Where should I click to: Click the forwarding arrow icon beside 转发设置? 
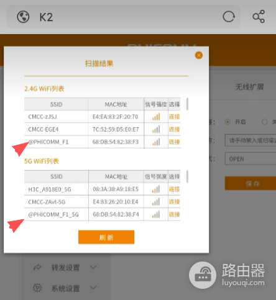[x=37, y=267]
